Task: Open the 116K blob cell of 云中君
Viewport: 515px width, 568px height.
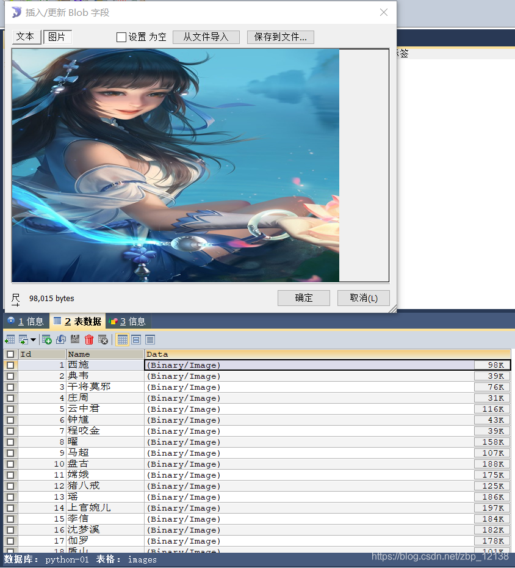Action: pyautogui.click(x=492, y=409)
